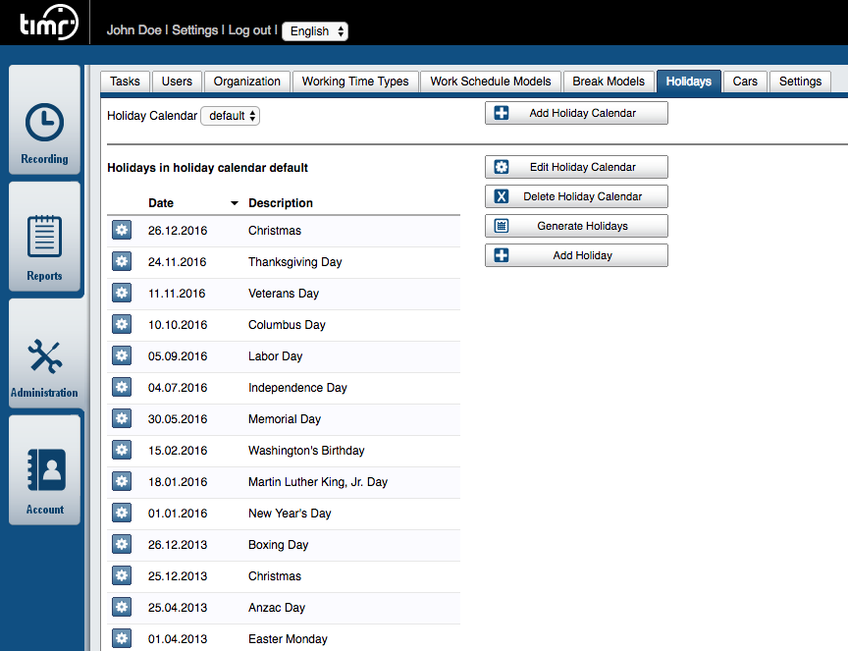The width and height of the screenshot is (848, 651).
Task: Open the Administration tools icon
Action: click(x=44, y=356)
